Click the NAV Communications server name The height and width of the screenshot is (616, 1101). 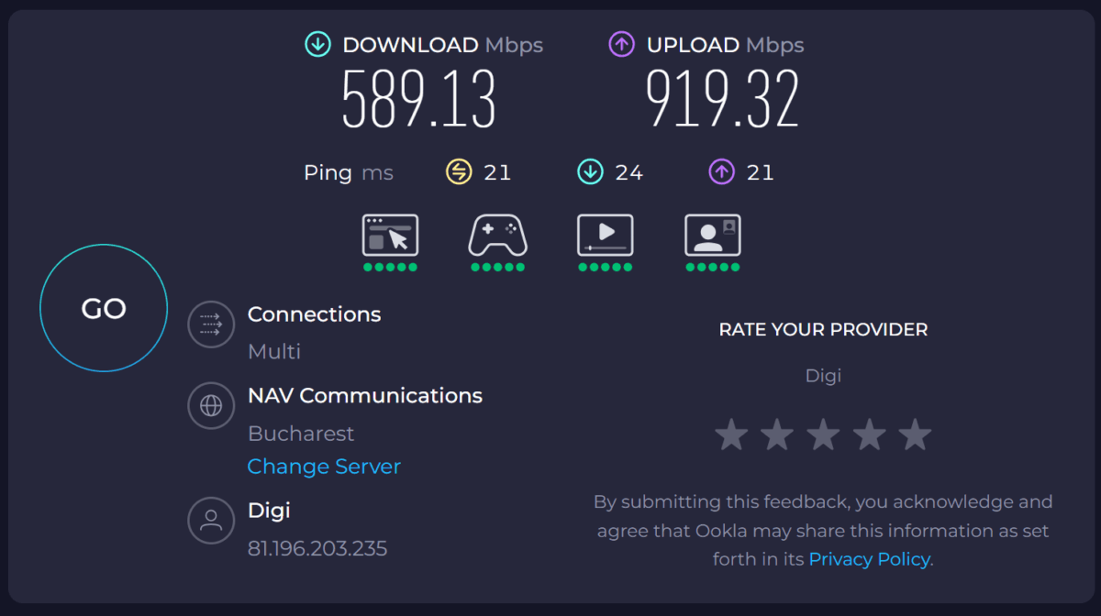coord(364,396)
